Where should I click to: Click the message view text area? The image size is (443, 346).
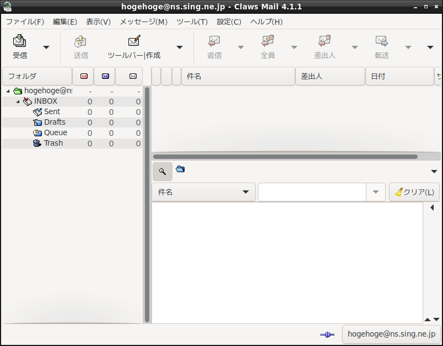pos(287,263)
